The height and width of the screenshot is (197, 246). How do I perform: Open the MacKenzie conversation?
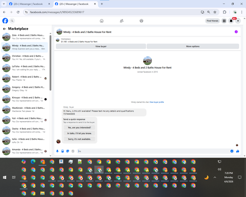point(25,109)
